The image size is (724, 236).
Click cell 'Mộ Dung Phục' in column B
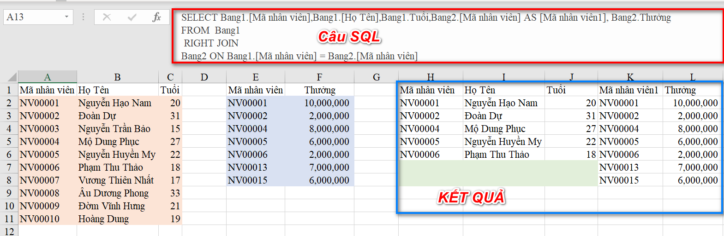click(118, 141)
